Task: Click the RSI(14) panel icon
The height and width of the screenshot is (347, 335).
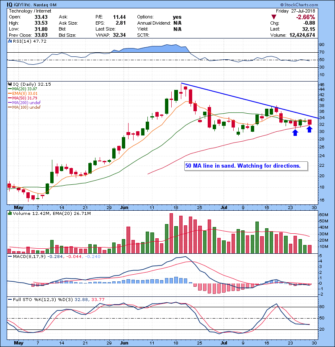Action: tap(10, 41)
